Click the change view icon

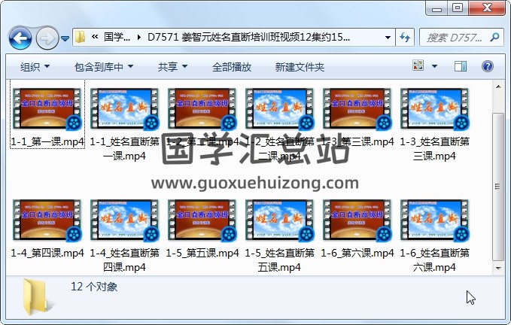point(418,65)
